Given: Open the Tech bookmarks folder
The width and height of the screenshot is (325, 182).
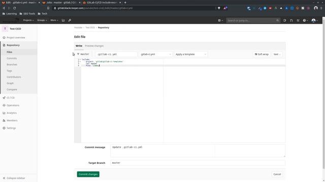Looking at the screenshot, I should click(43, 14).
